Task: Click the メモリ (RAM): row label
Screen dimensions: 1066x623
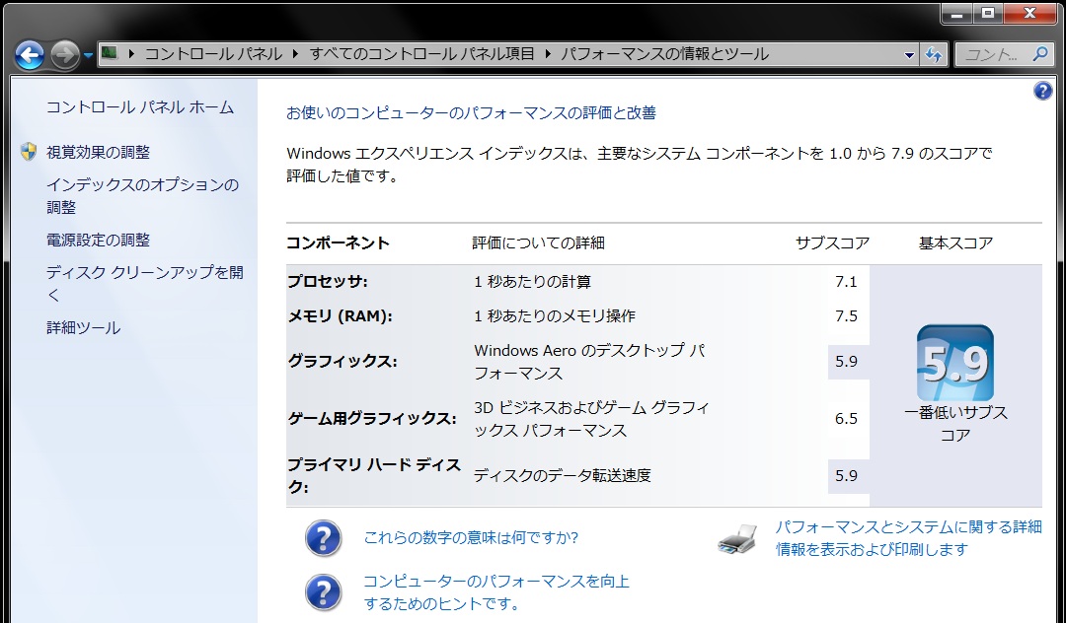Action: [x=340, y=316]
